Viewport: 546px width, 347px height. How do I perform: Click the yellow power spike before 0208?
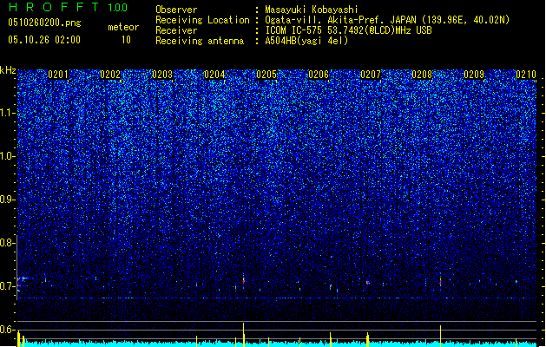(x=440, y=337)
